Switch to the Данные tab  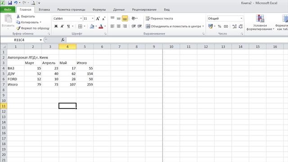119,9
